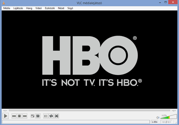Click the HBO video display area
The image size is (179, 125).
pyautogui.click(x=89, y=60)
